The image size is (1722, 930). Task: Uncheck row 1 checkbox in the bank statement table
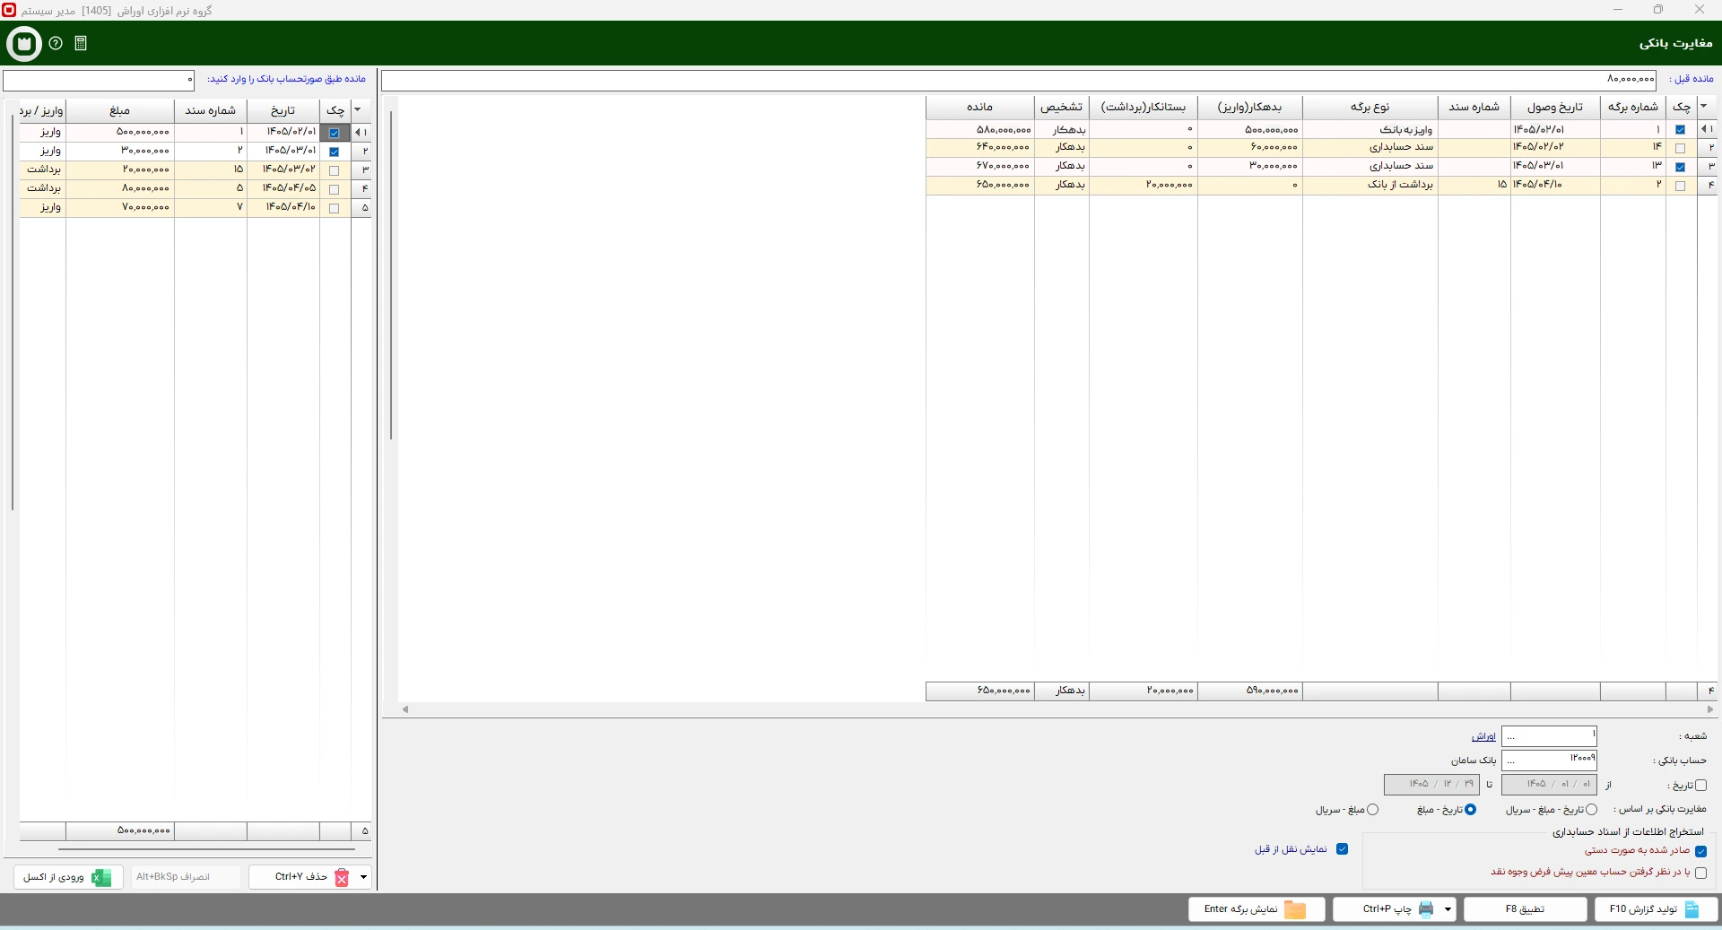[335, 133]
